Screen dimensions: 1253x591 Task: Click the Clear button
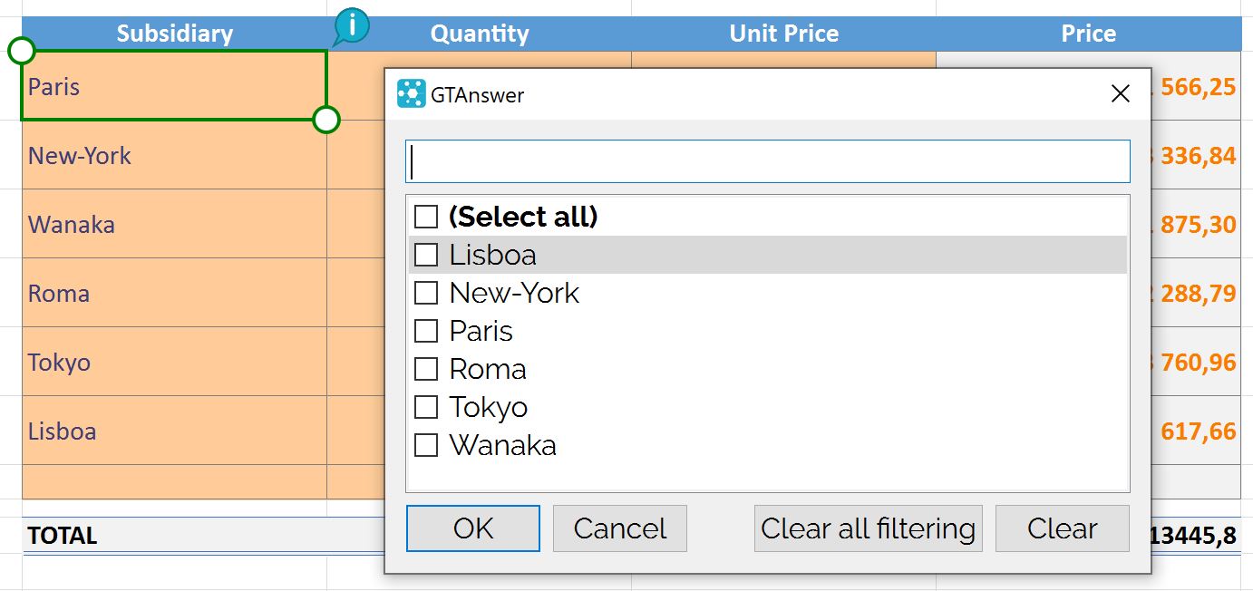(x=1062, y=528)
